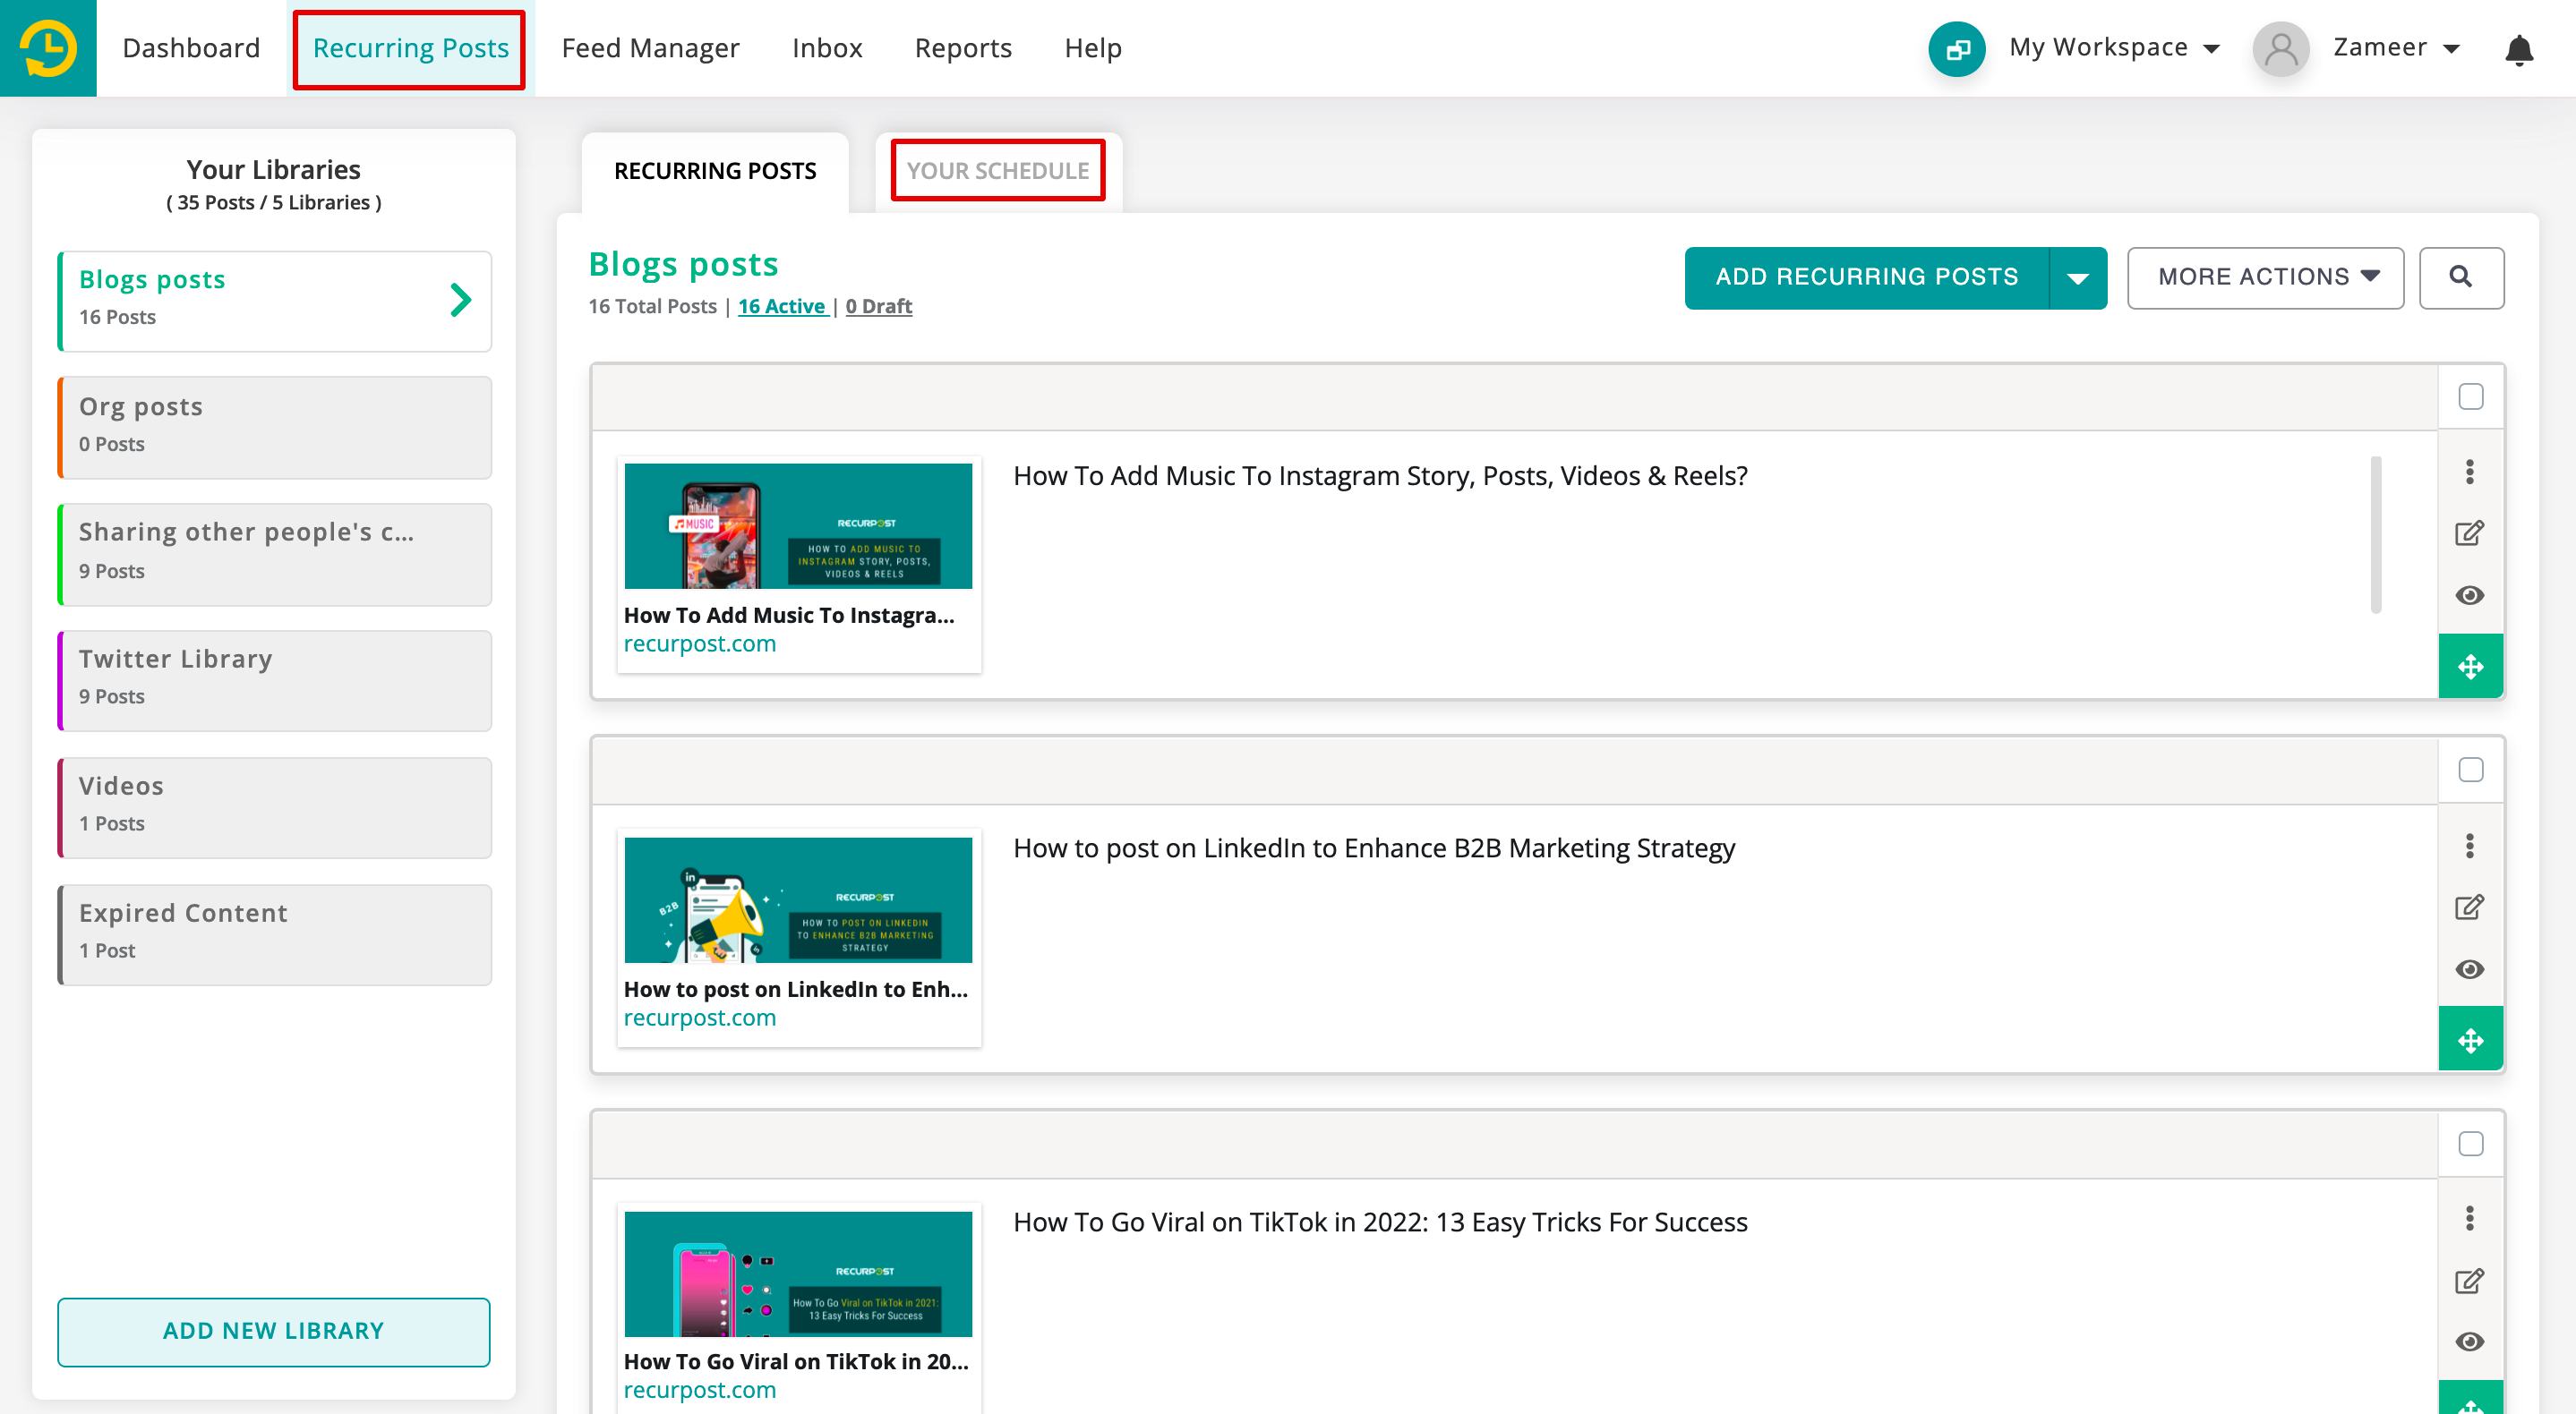Select the Expired Content library
2576x1414 pixels.
275,934
